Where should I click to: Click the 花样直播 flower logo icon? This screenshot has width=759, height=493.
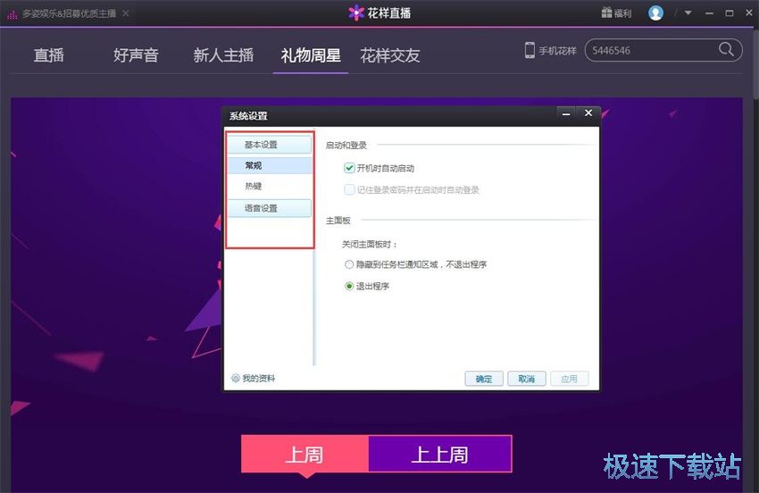356,13
